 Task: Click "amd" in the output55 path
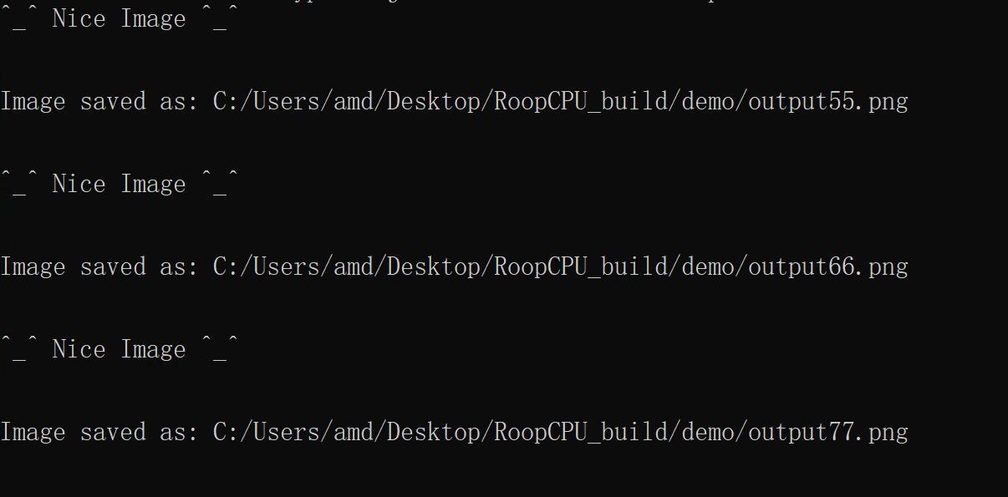pos(354,102)
